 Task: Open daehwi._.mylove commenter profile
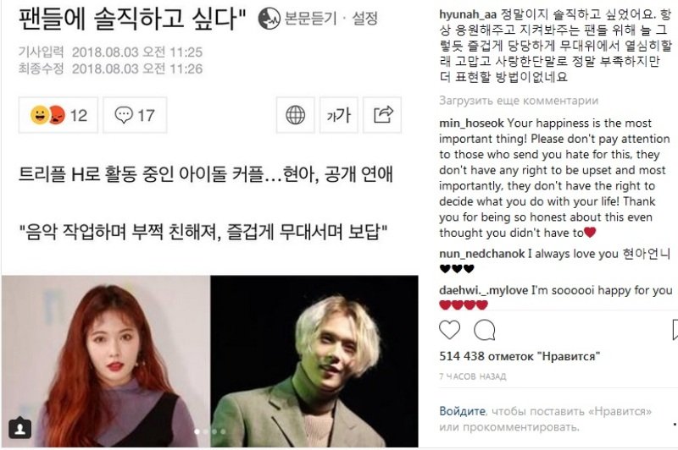click(483, 290)
